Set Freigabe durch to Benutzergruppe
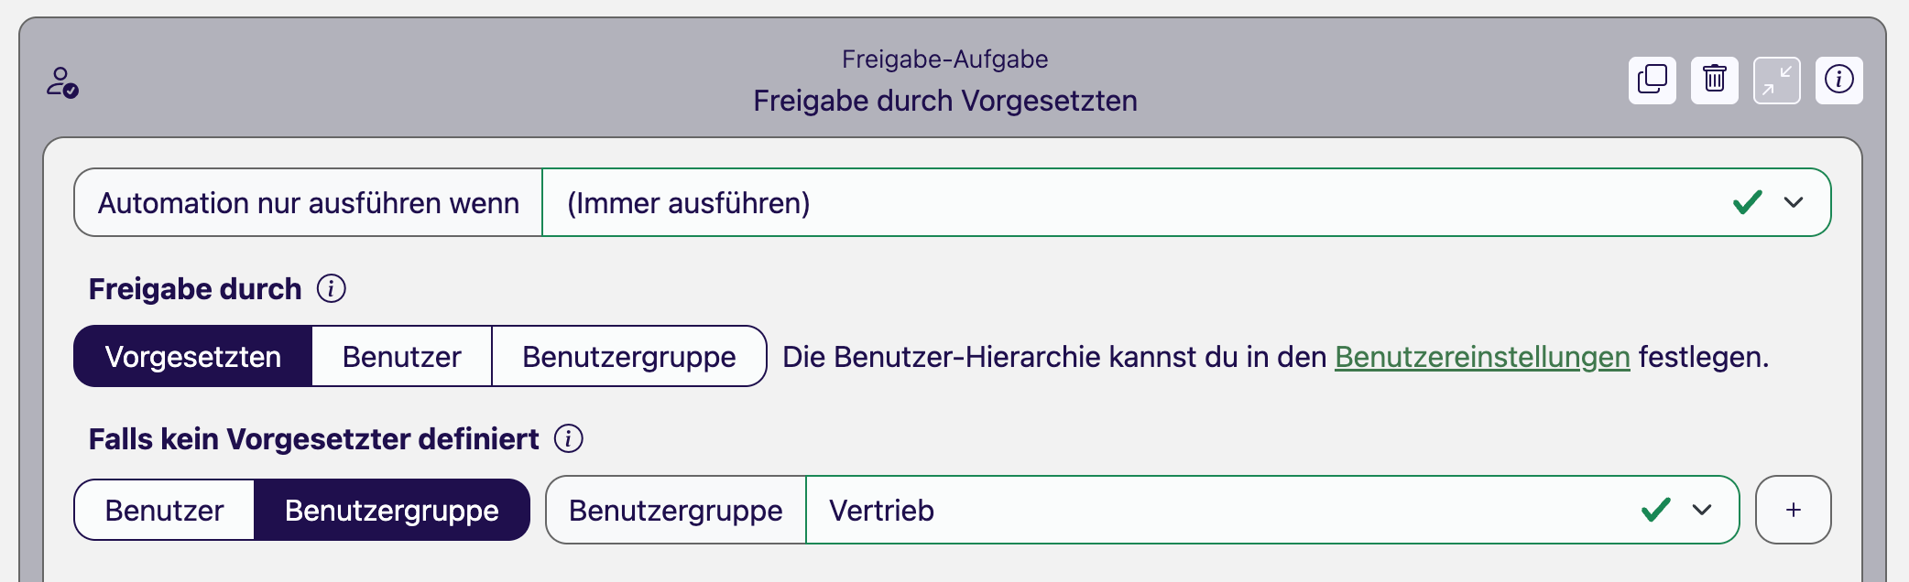 [628, 357]
